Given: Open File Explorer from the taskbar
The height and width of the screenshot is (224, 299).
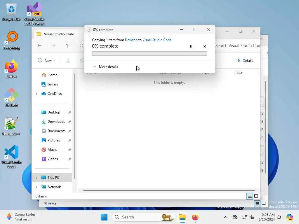Looking at the screenshot, I should (182, 217).
